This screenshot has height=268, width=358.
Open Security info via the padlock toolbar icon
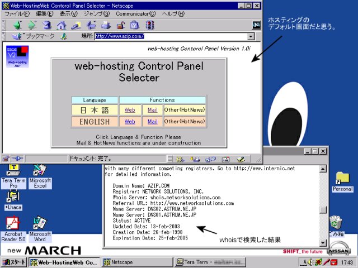121,25
